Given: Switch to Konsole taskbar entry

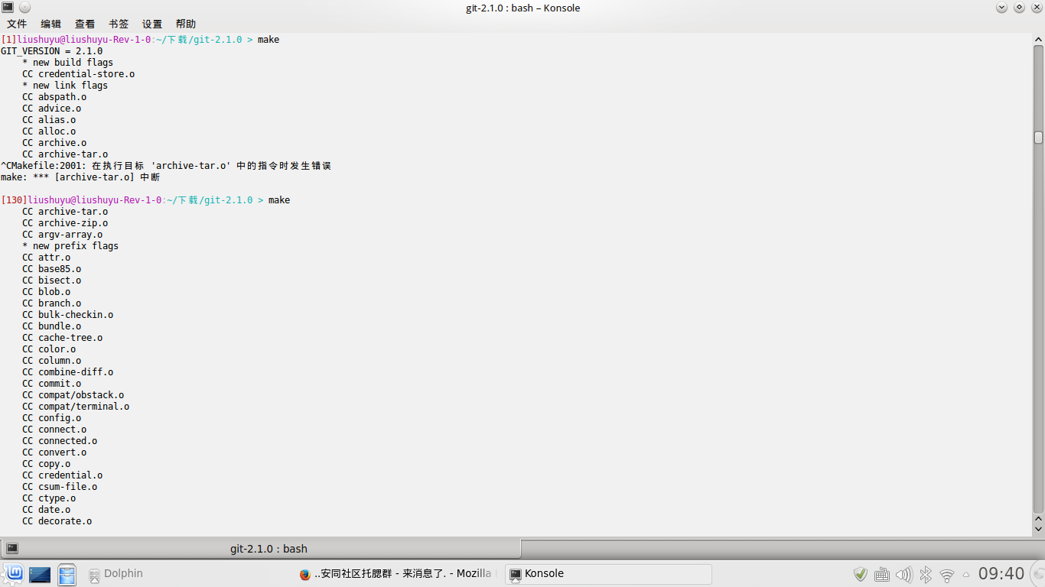Looking at the screenshot, I should coord(608,574).
